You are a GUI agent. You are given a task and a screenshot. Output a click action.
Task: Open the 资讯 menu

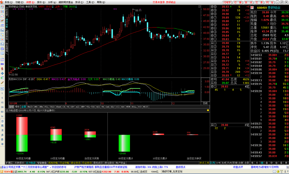point(79,2)
